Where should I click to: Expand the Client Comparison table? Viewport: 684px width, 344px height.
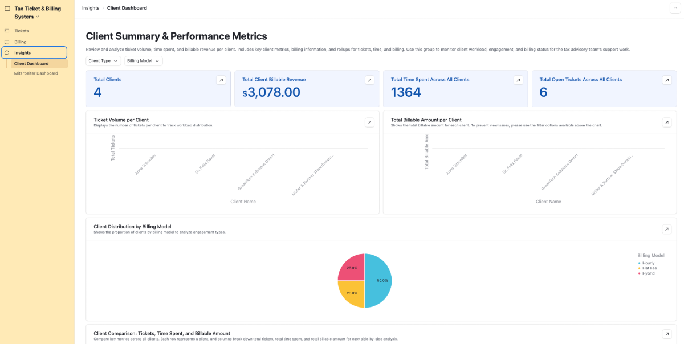tap(667, 334)
